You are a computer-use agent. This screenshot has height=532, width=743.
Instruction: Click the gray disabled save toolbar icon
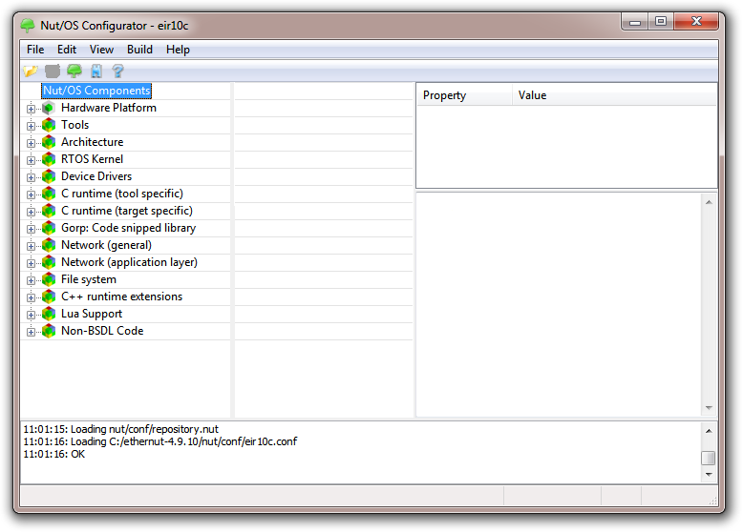52,71
